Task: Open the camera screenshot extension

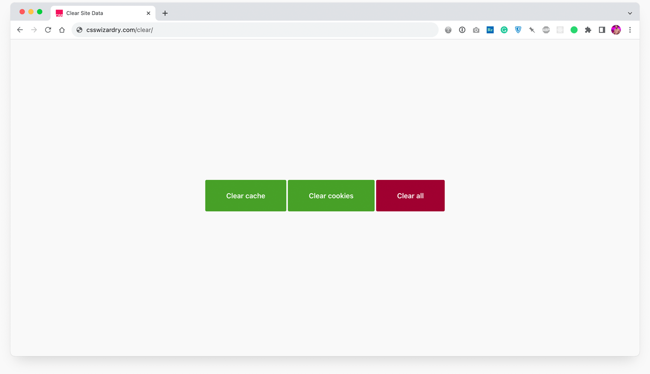Action: click(x=476, y=30)
